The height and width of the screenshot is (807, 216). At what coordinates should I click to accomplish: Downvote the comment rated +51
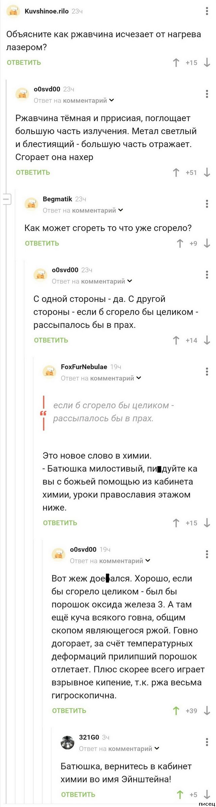click(207, 172)
